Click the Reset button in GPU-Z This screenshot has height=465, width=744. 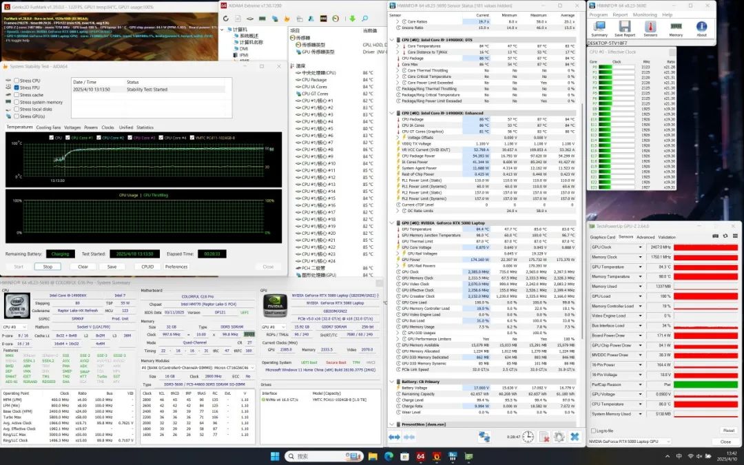pyautogui.click(x=729, y=431)
